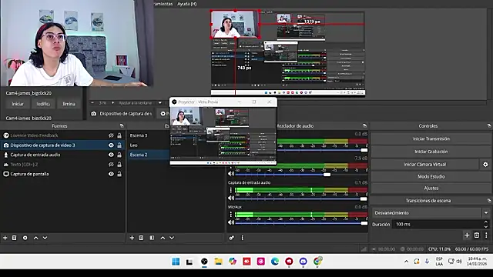Add a new source in Fuentes panel

[x=5, y=238]
